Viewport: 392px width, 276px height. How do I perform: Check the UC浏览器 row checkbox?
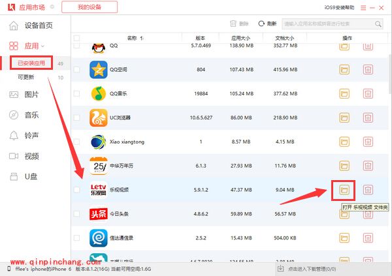click(x=76, y=117)
